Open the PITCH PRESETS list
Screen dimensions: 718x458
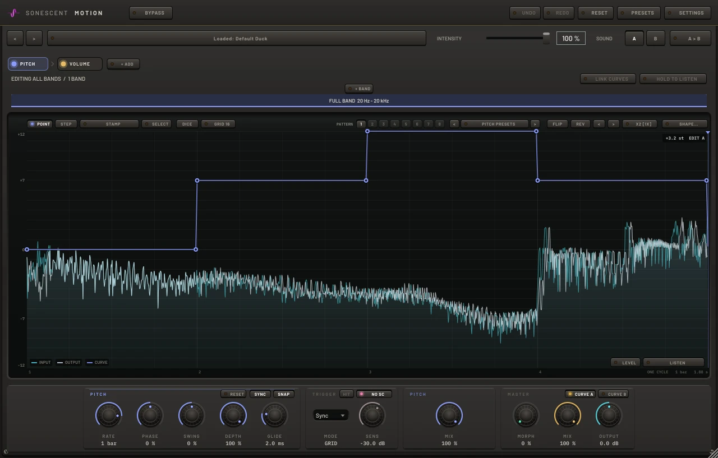pyautogui.click(x=495, y=124)
